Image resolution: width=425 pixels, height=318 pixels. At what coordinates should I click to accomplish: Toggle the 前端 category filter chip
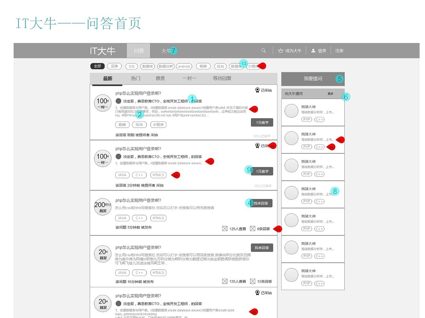[203, 66]
